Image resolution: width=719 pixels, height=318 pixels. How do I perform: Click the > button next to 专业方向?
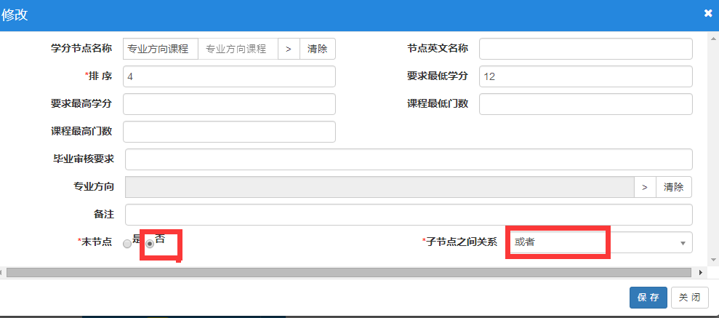coord(645,187)
